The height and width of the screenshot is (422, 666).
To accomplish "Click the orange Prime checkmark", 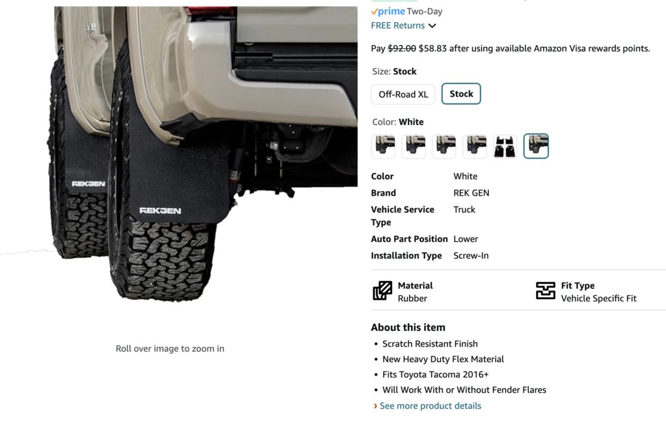I will tap(374, 12).
